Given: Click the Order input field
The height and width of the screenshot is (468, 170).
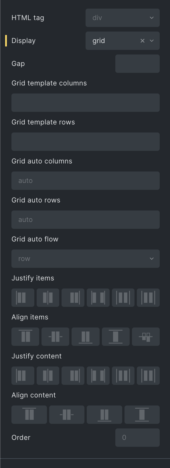Looking at the screenshot, I should (x=137, y=438).
